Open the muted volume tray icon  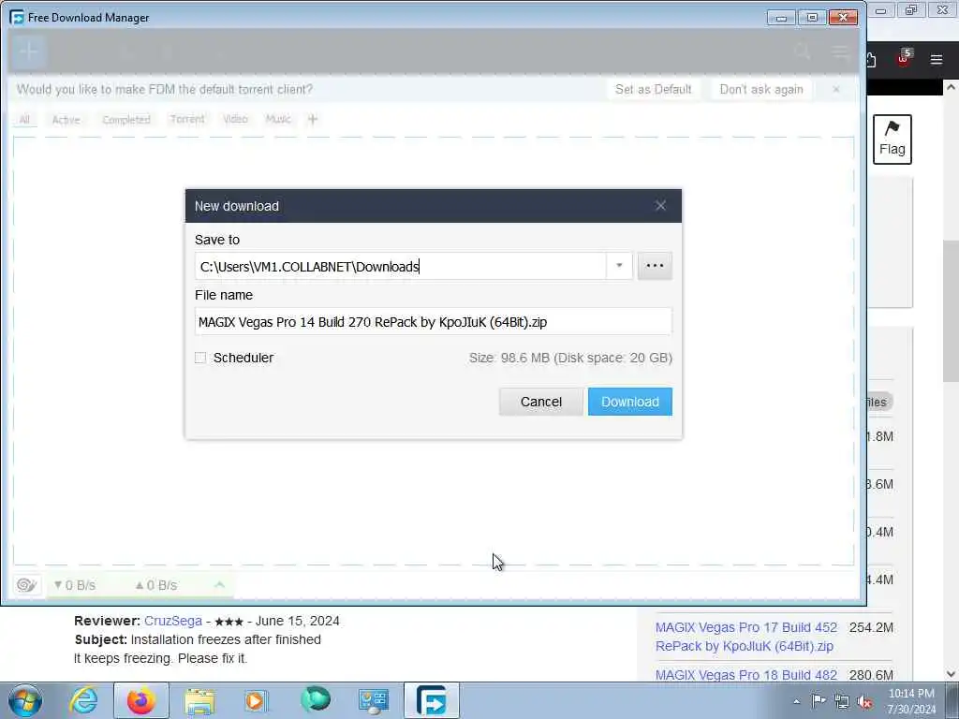point(864,701)
